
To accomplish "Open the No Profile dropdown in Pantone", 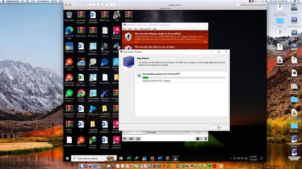I will (167, 132).
